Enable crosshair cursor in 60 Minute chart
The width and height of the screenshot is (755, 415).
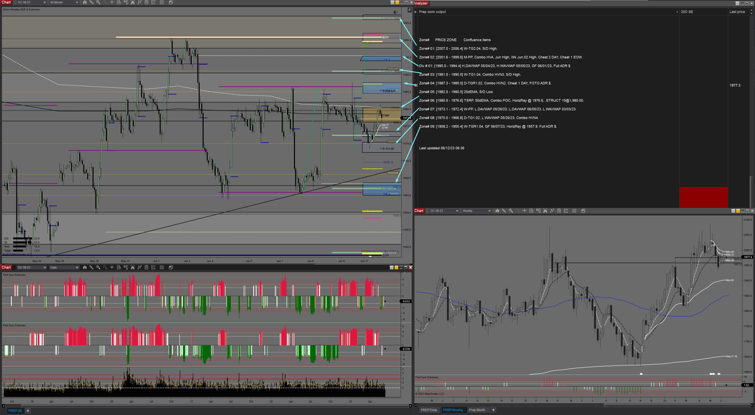click(x=112, y=3)
